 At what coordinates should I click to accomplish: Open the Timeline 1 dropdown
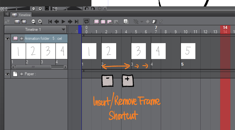(35, 29)
